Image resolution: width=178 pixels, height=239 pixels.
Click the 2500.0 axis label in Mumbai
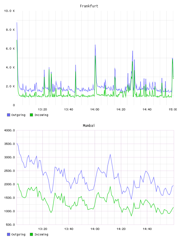click(9, 171)
